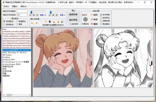Select file starting with 'f5729497b84c'
This screenshot has height=102, width=156.
17,45
